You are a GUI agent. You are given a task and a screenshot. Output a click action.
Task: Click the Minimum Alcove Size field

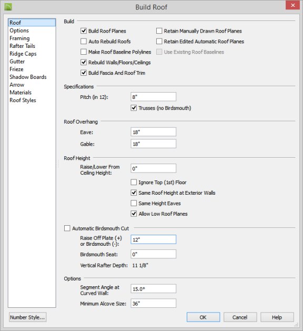(x=154, y=303)
